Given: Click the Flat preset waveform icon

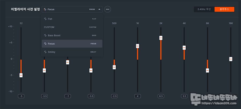Looking at the screenshot, I should point(45,19).
